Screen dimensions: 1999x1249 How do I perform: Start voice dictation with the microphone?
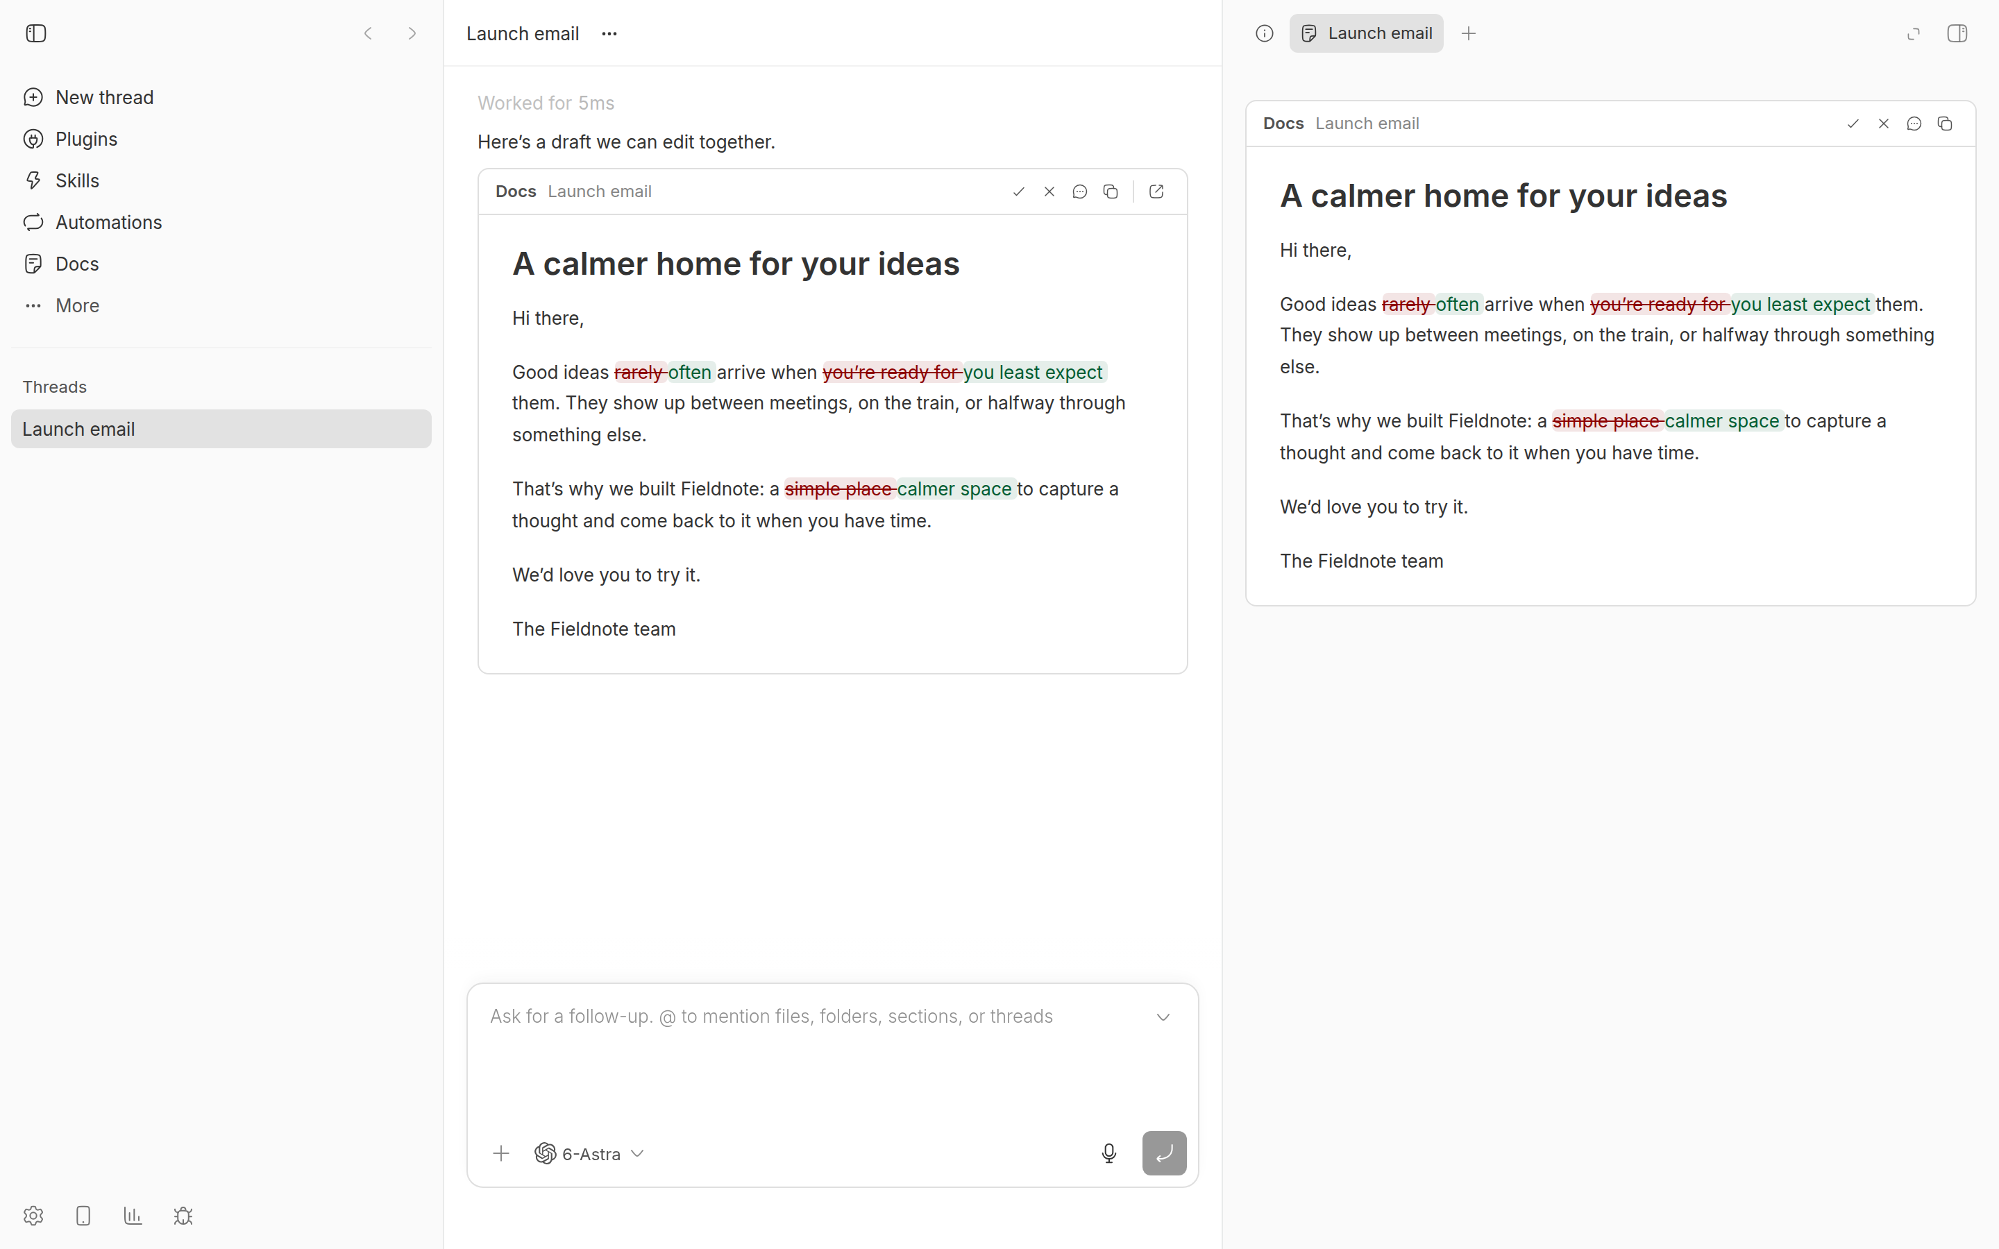pos(1108,1153)
